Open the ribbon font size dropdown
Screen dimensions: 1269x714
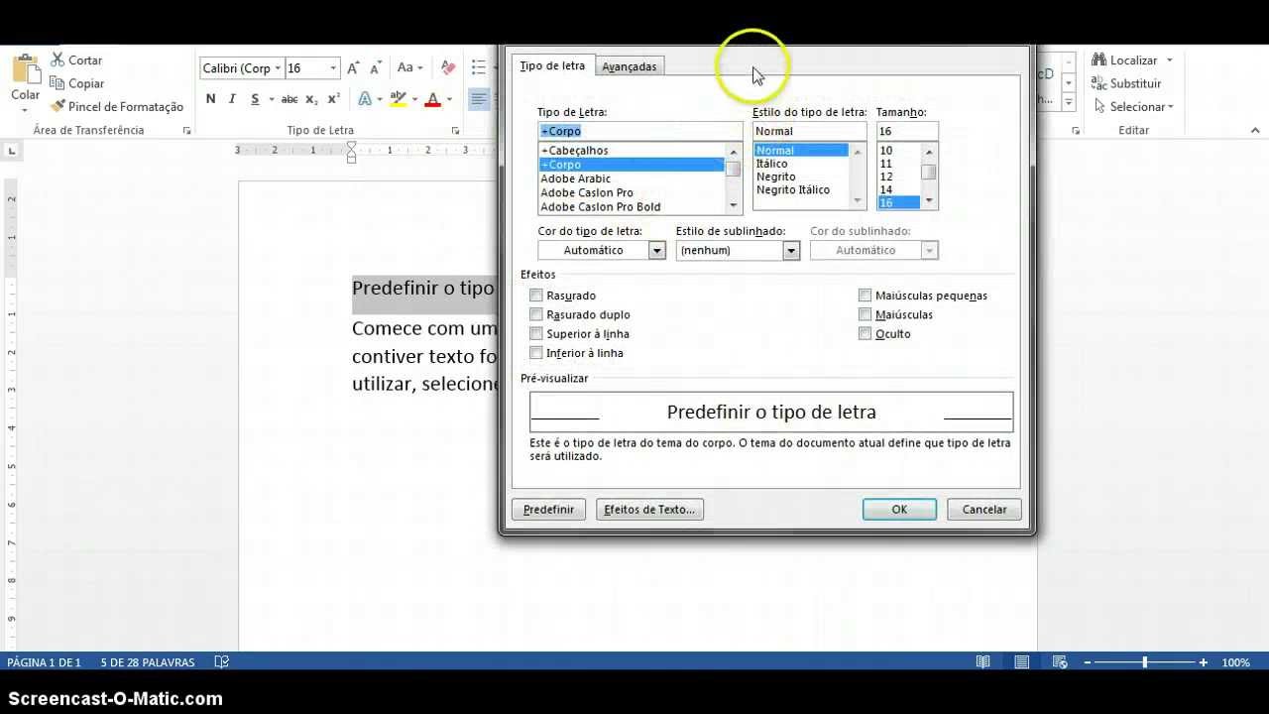[332, 68]
